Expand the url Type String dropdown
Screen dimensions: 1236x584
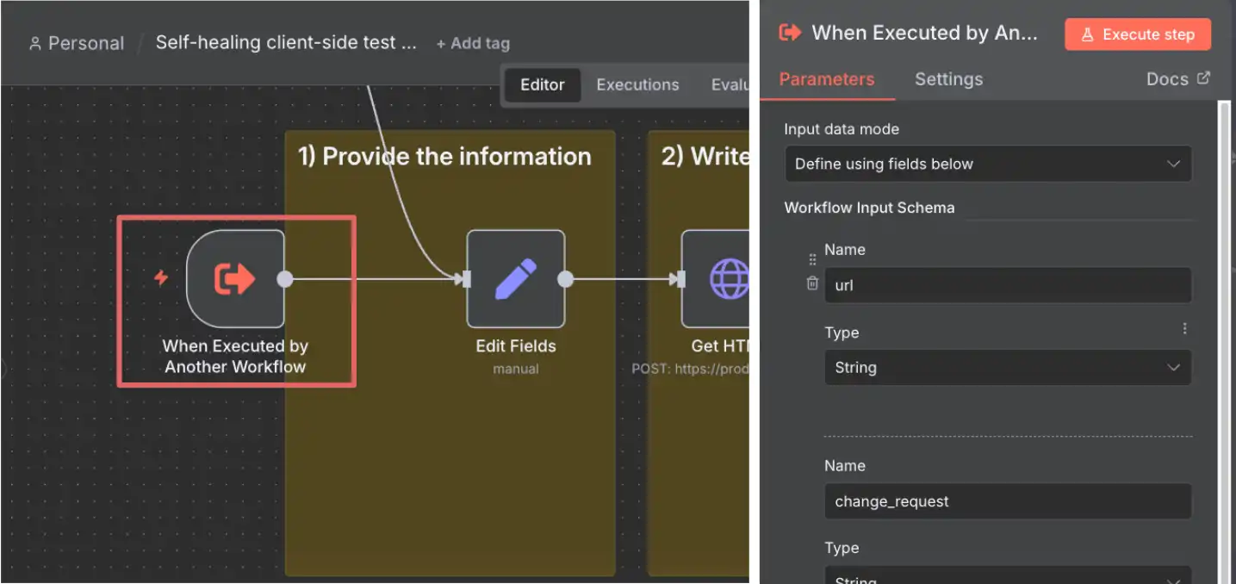1008,367
